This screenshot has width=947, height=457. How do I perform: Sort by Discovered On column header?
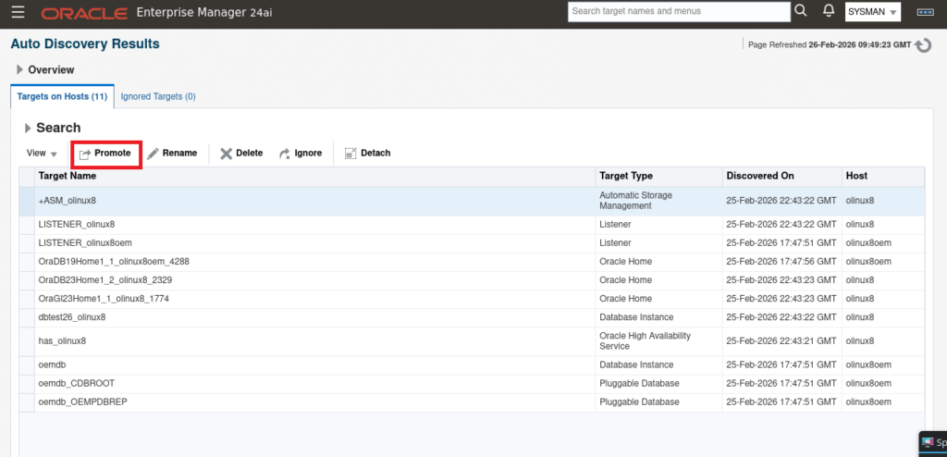(x=760, y=176)
